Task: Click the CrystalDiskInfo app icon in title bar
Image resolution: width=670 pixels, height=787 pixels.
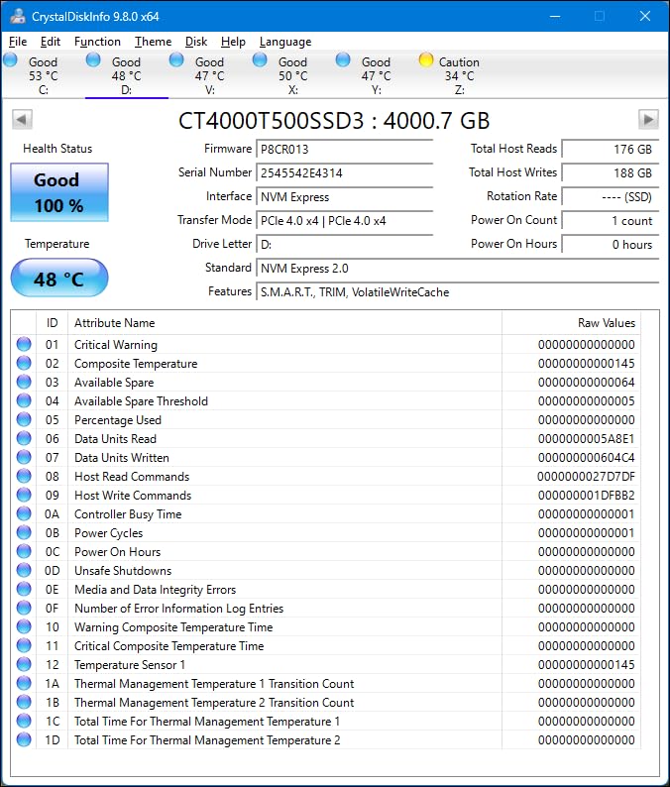Action: (x=17, y=17)
